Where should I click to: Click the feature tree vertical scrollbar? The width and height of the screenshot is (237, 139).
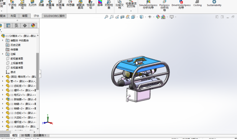tap(38, 71)
